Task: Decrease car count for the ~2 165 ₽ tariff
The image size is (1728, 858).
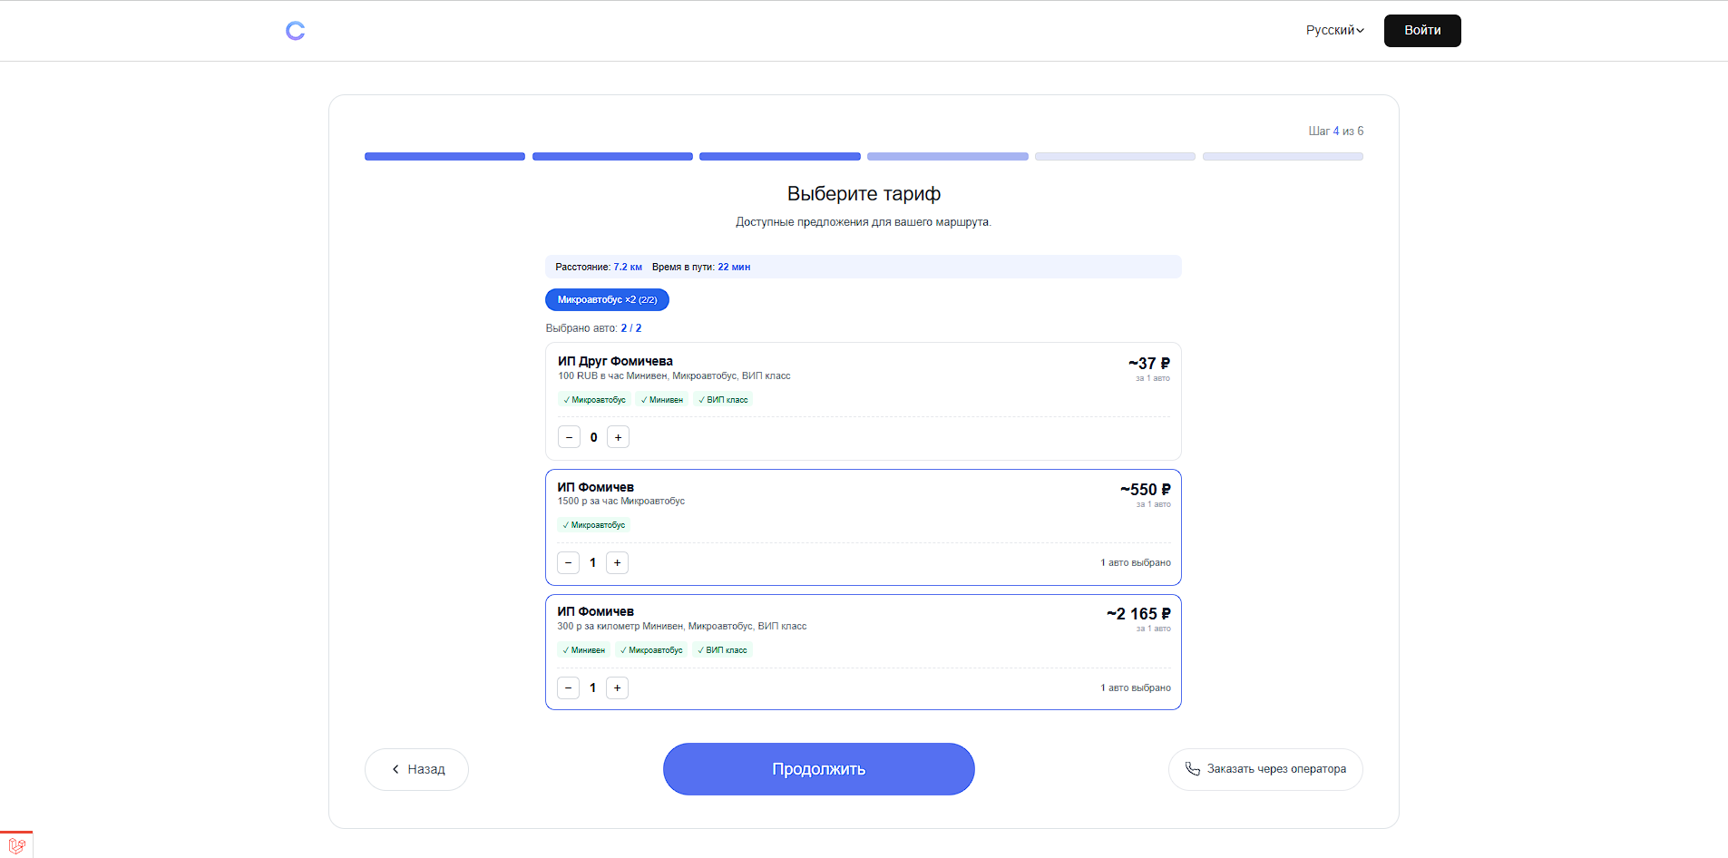Action: coord(568,687)
